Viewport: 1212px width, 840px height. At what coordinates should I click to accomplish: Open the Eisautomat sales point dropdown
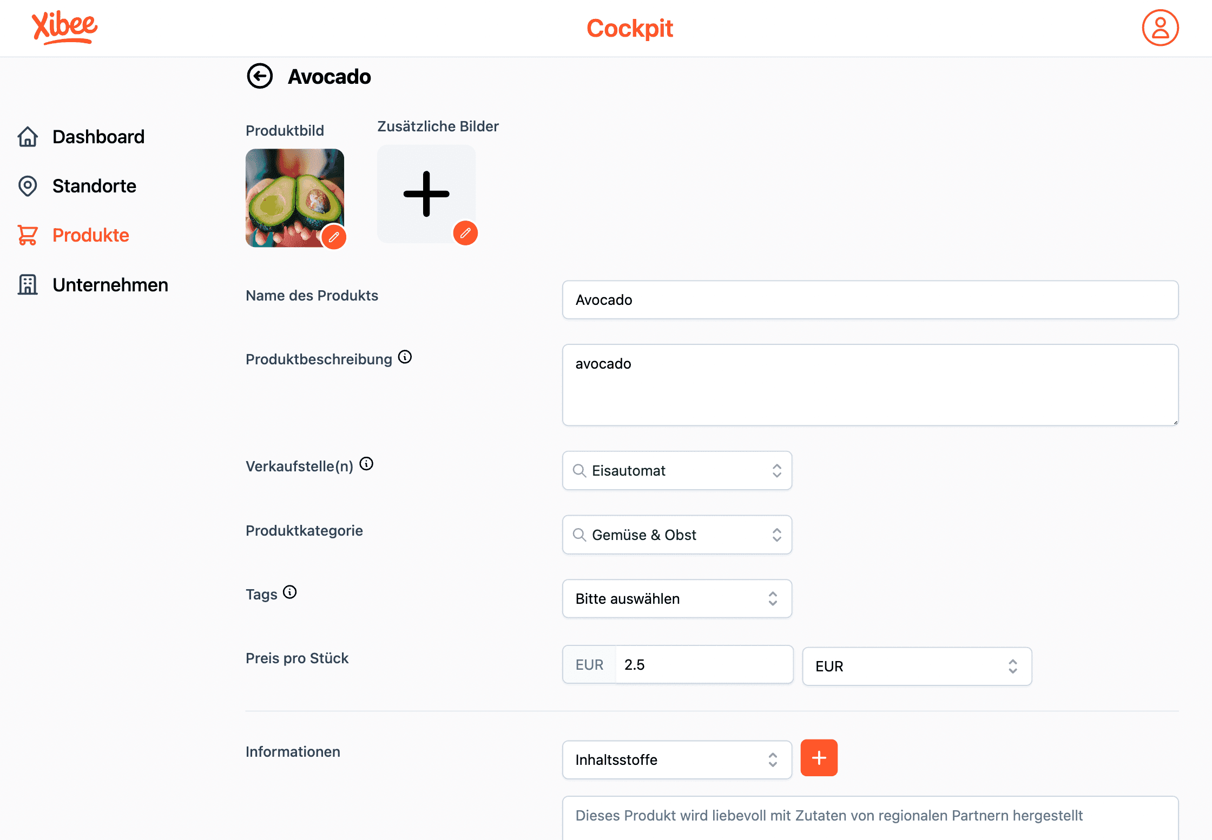tap(677, 471)
